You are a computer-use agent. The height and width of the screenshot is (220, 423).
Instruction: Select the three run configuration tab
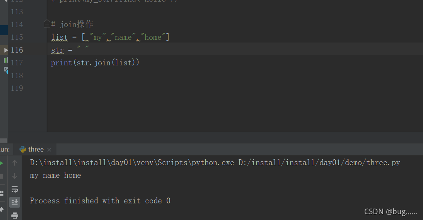(x=35, y=149)
